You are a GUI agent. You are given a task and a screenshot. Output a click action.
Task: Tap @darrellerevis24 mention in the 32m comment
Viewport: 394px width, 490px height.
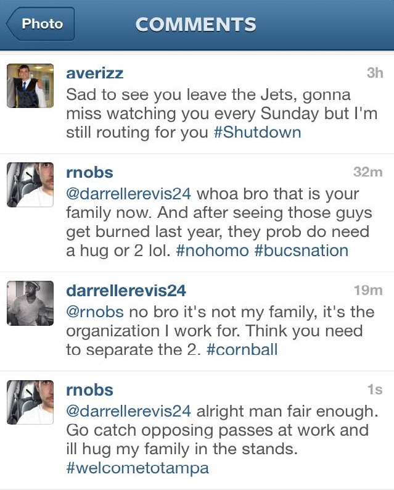128,194
